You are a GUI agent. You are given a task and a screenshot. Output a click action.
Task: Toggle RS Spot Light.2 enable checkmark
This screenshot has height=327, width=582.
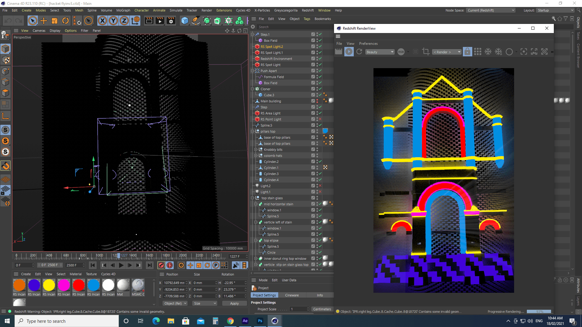tap(320, 46)
